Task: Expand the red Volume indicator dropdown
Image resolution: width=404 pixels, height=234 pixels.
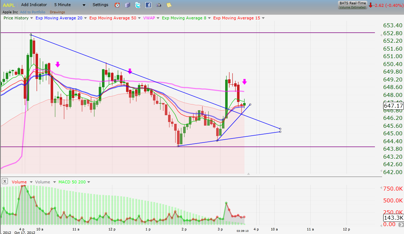Action: click(x=31, y=182)
